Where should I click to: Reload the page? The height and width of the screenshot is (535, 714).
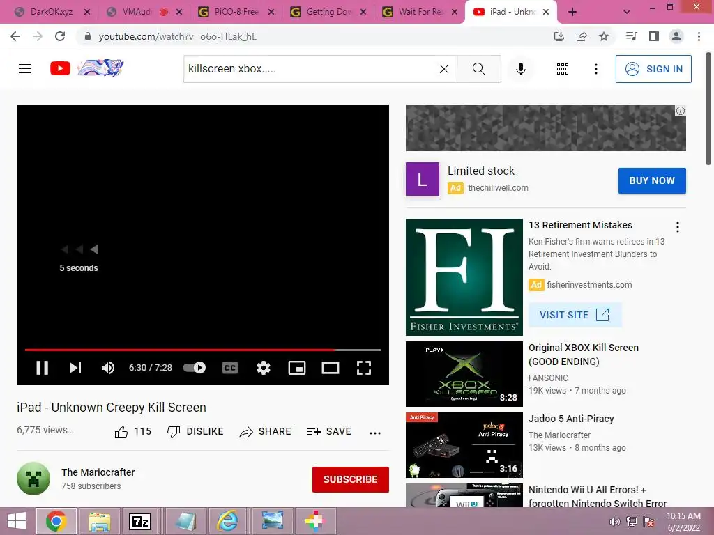pos(60,36)
